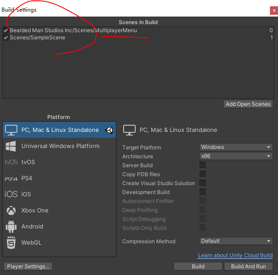Uncheck the MultiplayerMenu scene checkbox

pyautogui.click(x=6, y=30)
